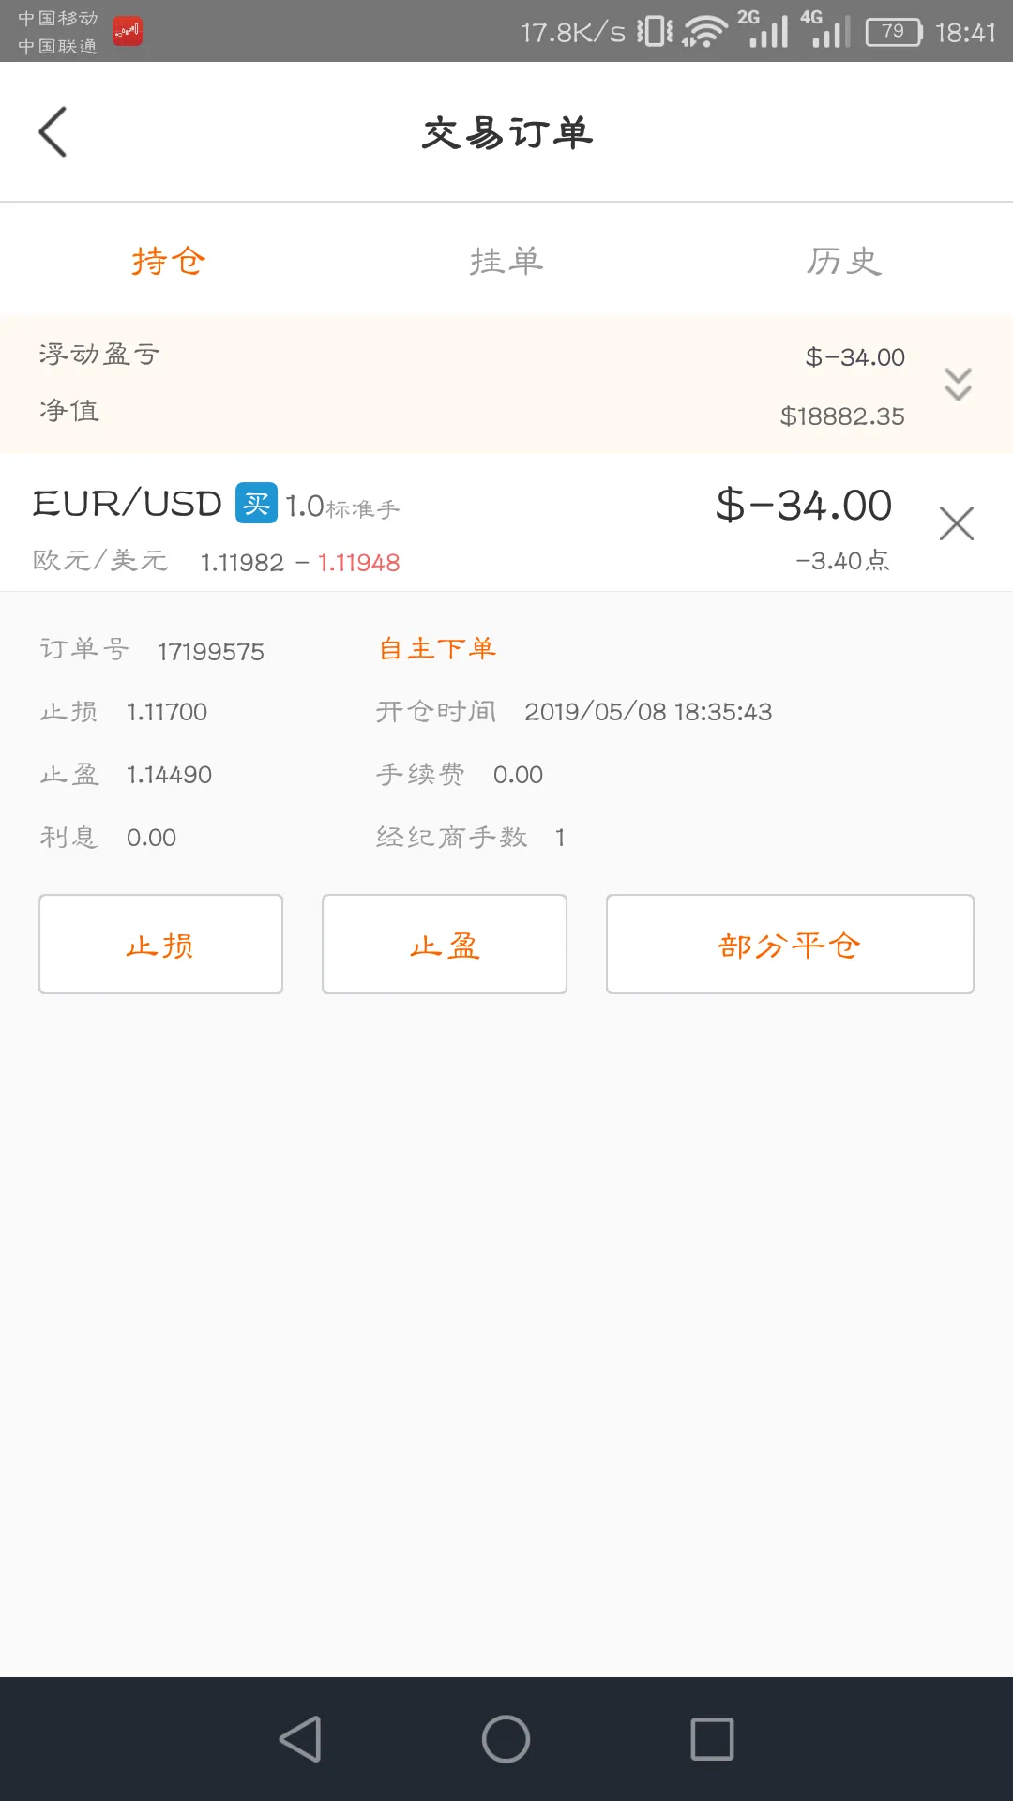The image size is (1013, 1801).
Task: Open the 止盈 take profit button
Action: pyautogui.click(x=445, y=944)
